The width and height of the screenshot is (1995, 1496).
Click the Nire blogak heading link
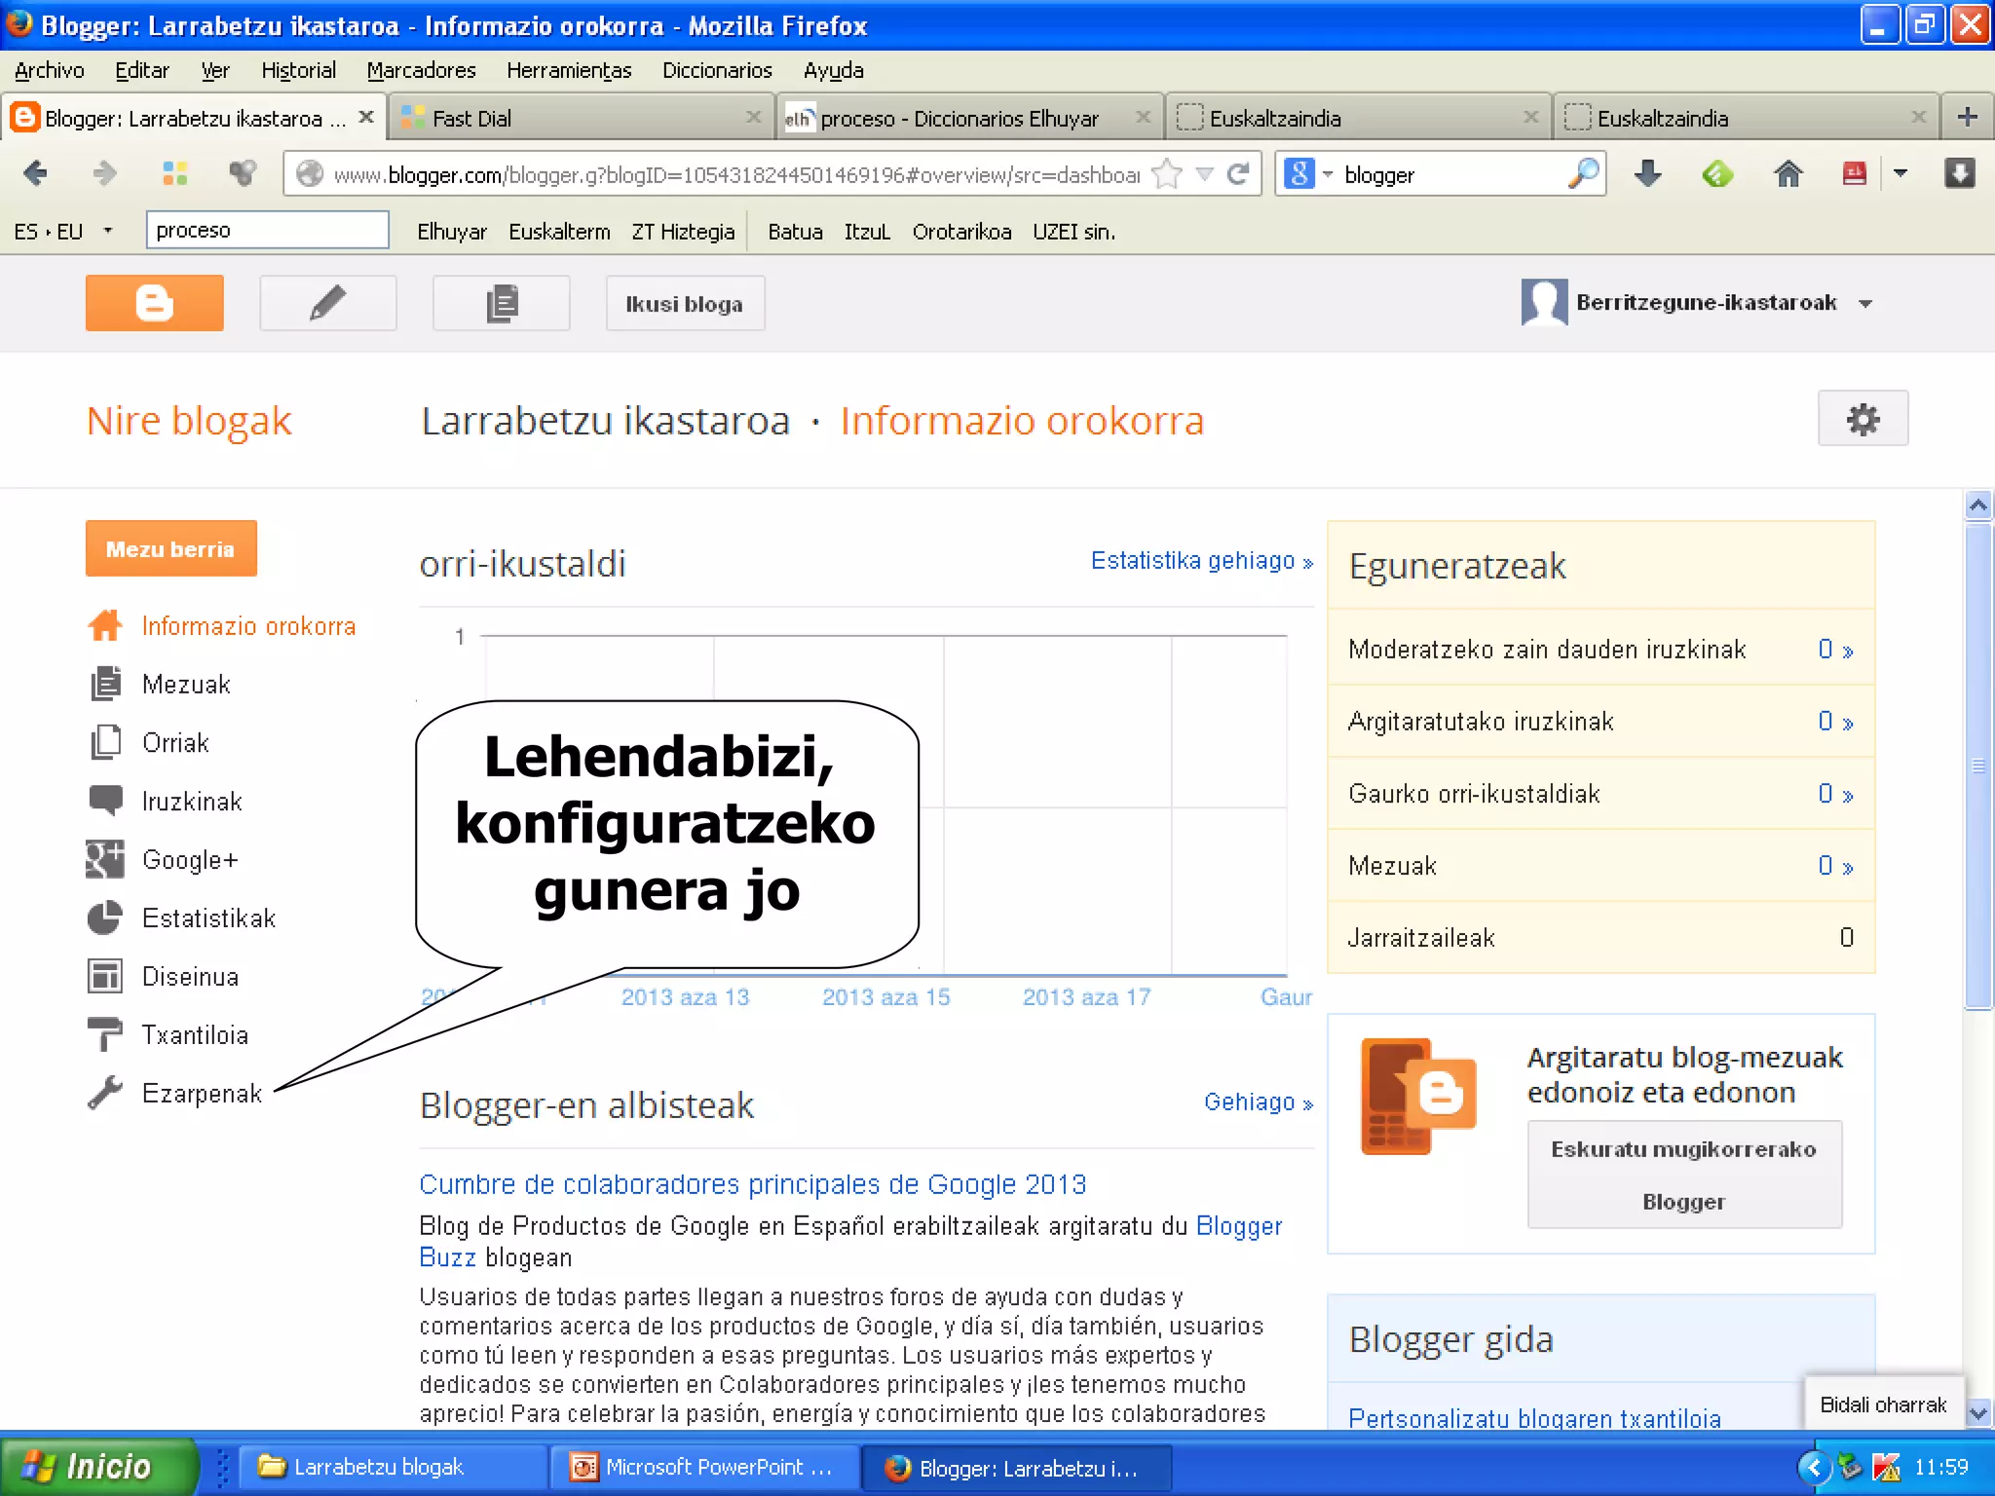(189, 420)
